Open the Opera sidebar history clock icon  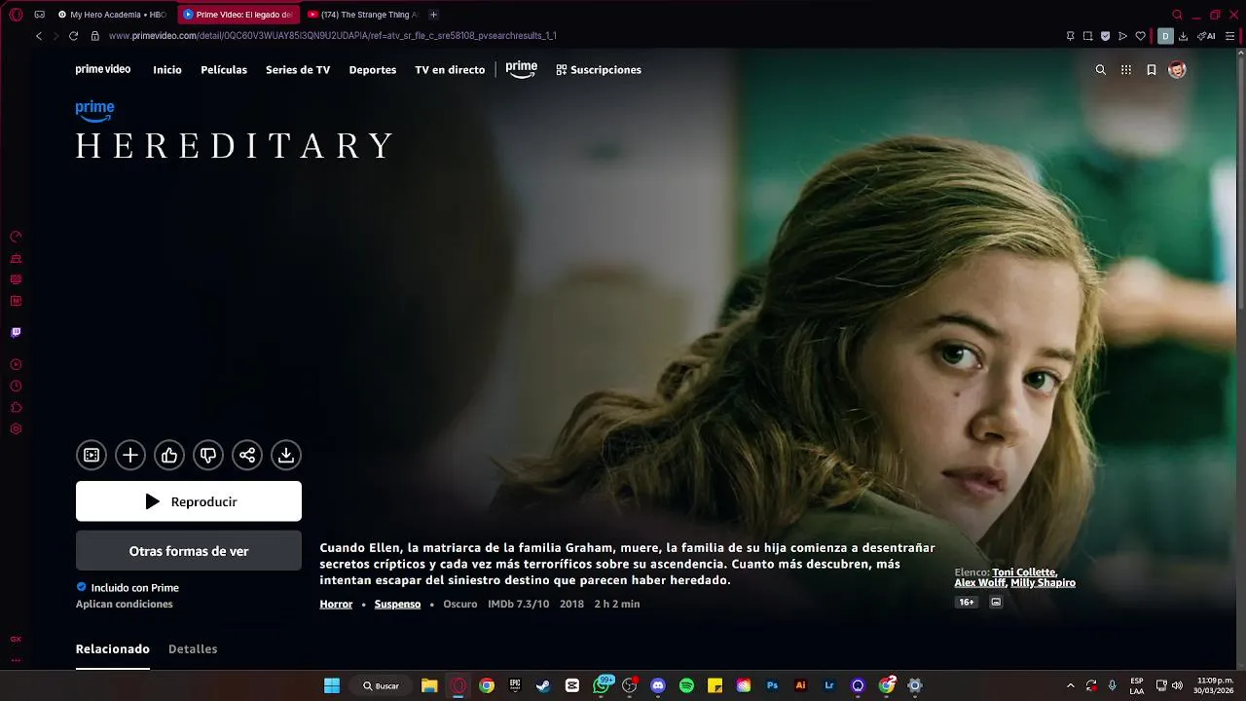pyautogui.click(x=16, y=387)
